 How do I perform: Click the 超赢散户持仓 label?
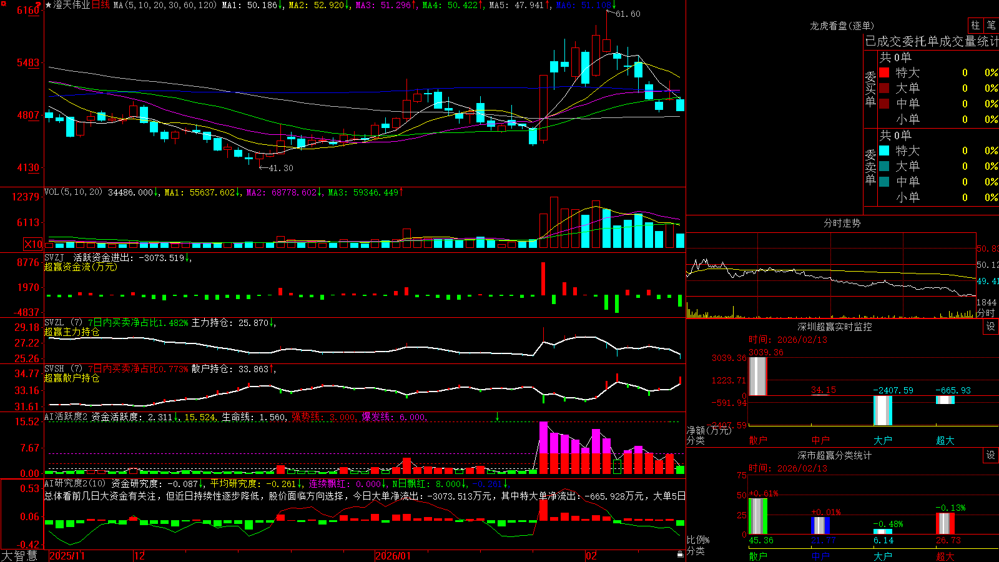(72, 378)
